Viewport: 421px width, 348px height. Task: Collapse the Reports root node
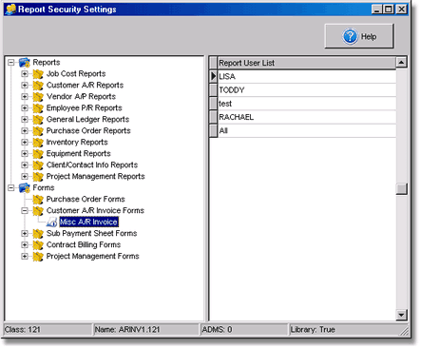(x=11, y=63)
